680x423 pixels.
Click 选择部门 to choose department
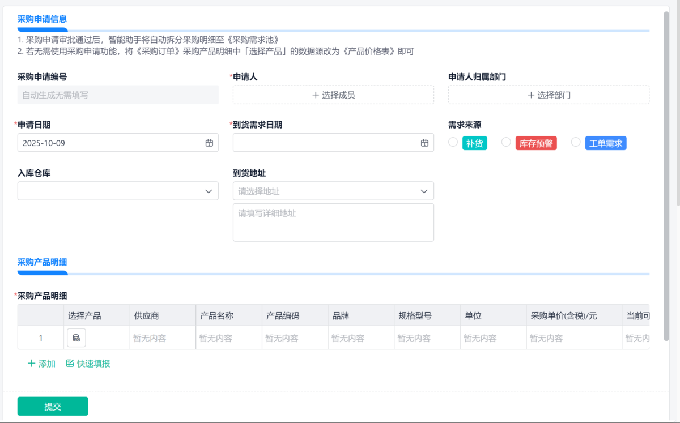pos(549,95)
